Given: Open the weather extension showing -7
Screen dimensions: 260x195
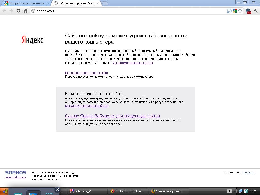Looking at the screenshot, I should click(249, 11).
